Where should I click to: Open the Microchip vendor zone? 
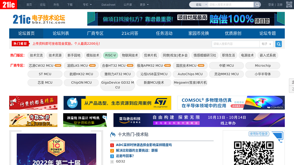263,66
